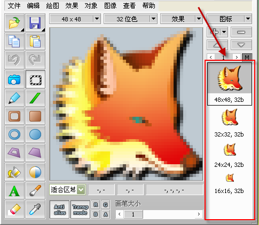Click the blue floppy disk save icon
This screenshot has height=225, width=259.
35,23
